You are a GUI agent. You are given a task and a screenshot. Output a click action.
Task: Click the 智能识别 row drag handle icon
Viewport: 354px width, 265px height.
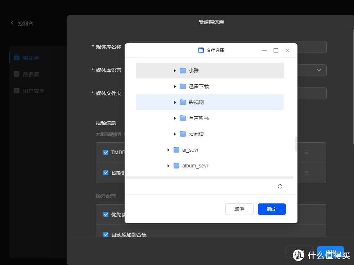(x=306, y=173)
